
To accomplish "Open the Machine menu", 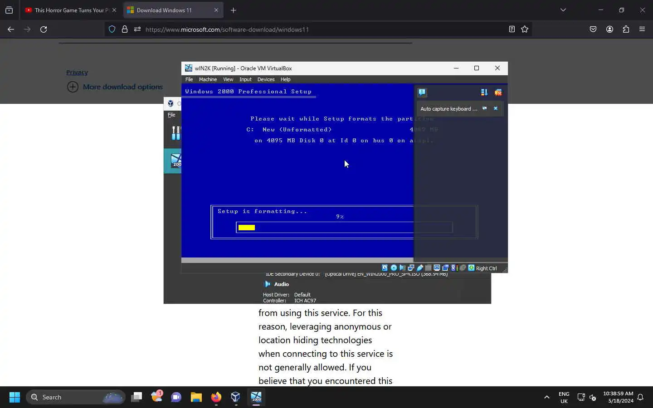I will pyautogui.click(x=208, y=79).
